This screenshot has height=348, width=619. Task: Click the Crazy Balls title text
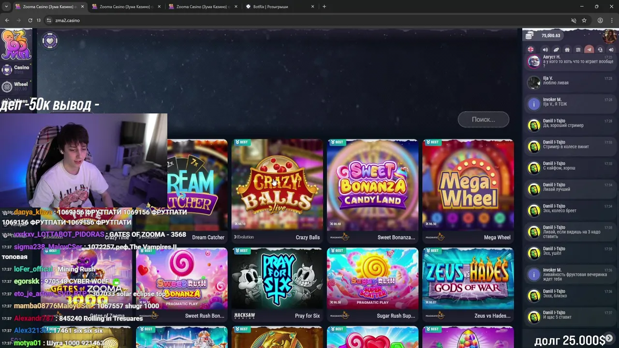308,237
